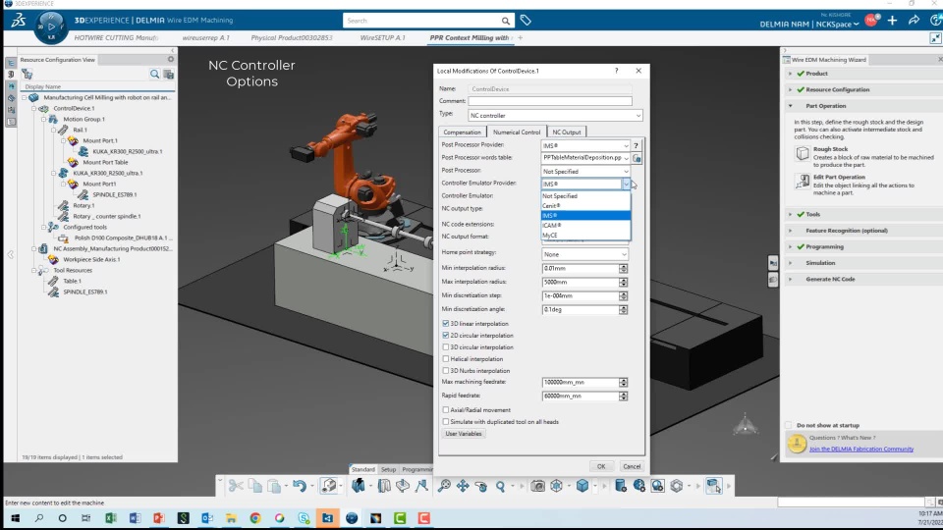Click the Pan view tool icon

pyautogui.click(x=463, y=486)
